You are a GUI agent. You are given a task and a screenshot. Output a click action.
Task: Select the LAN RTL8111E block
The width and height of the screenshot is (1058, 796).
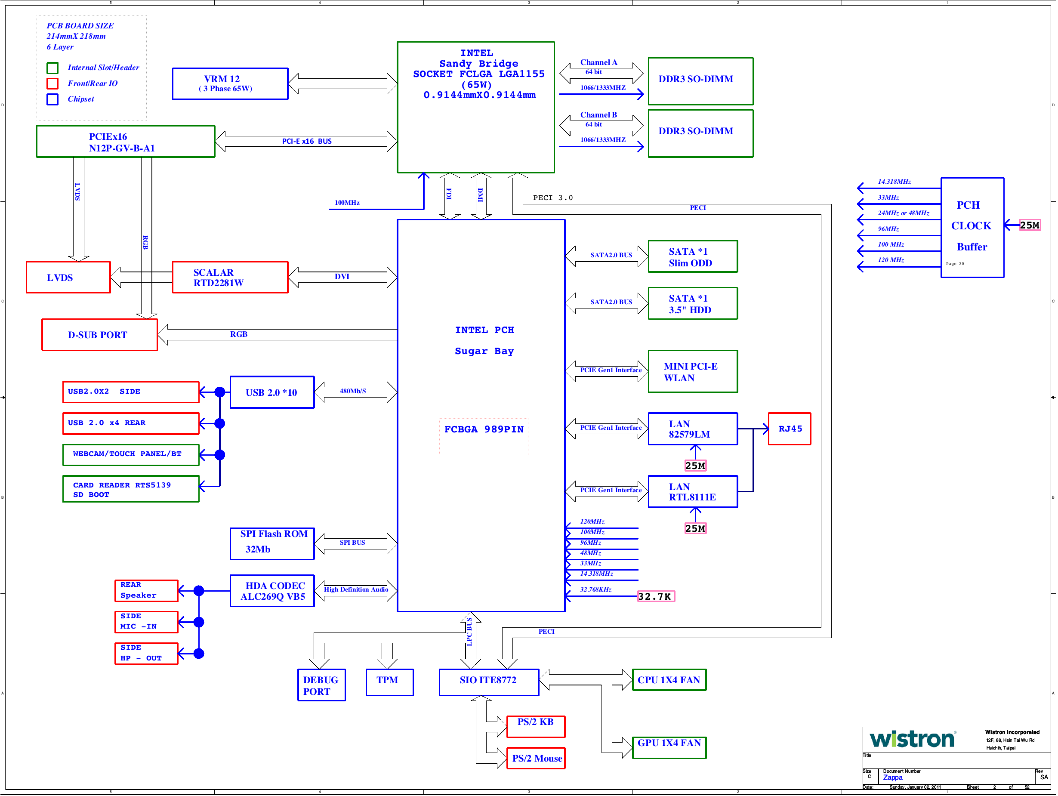click(693, 492)
